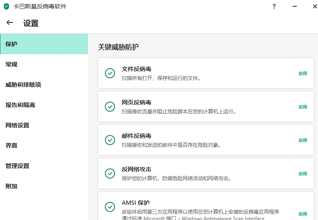Viewport: 318px width, 220px height.
Task: Go back using the left arrow icon
Action: tap(10, 22)
